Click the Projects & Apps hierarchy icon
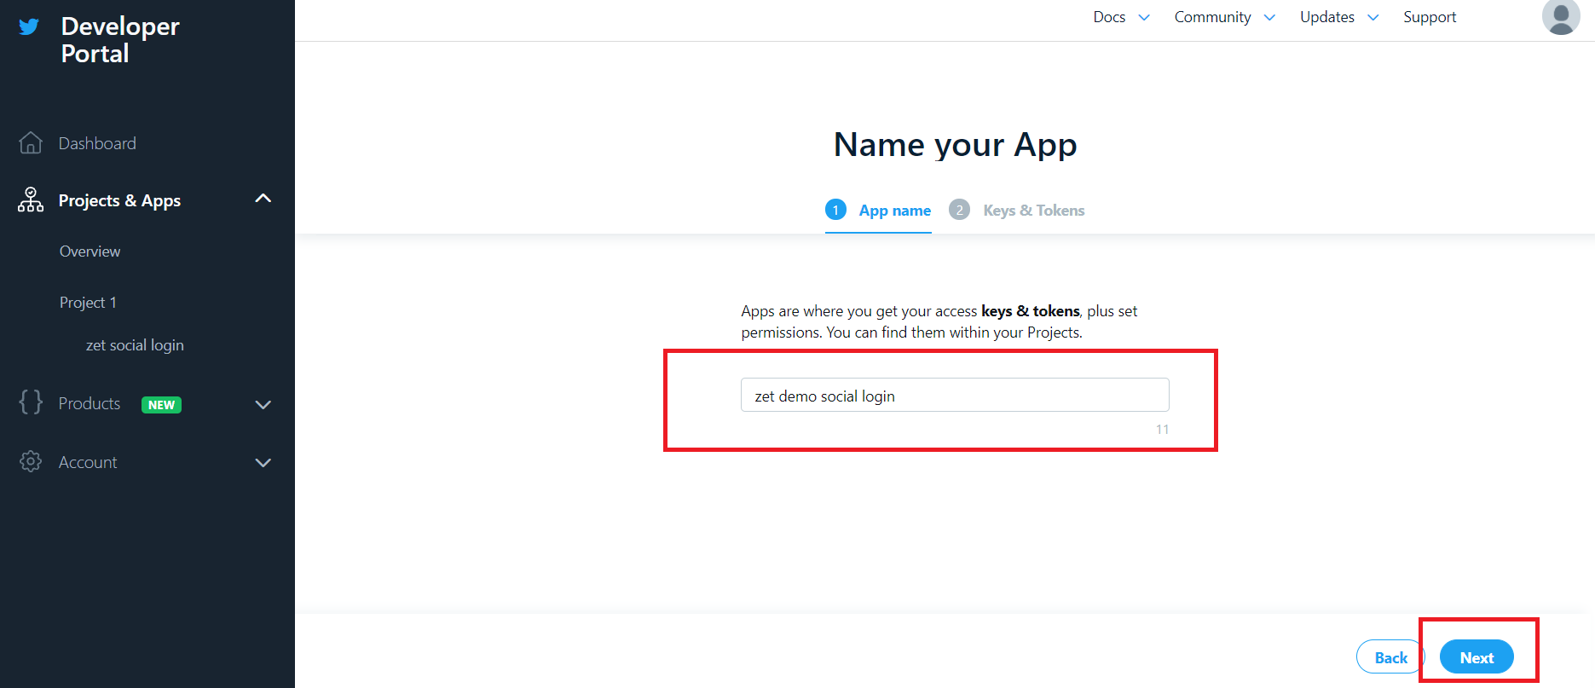This screenshot has width=1595, height=688. (31, 200)
